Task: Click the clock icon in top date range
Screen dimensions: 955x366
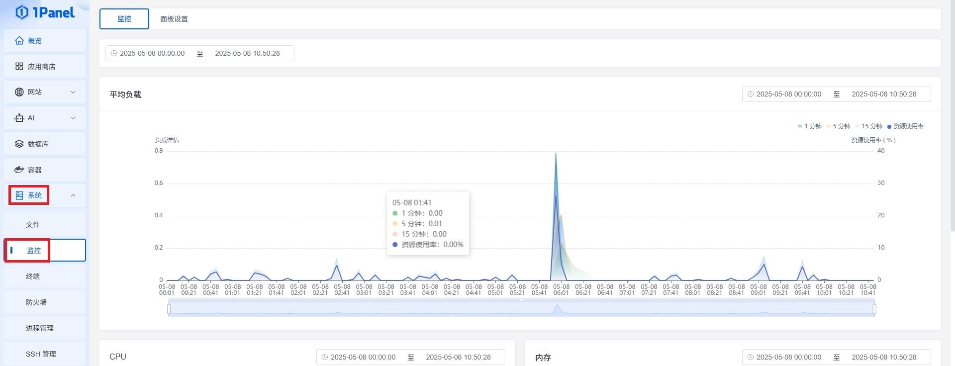Action: [x=114, y=53]
